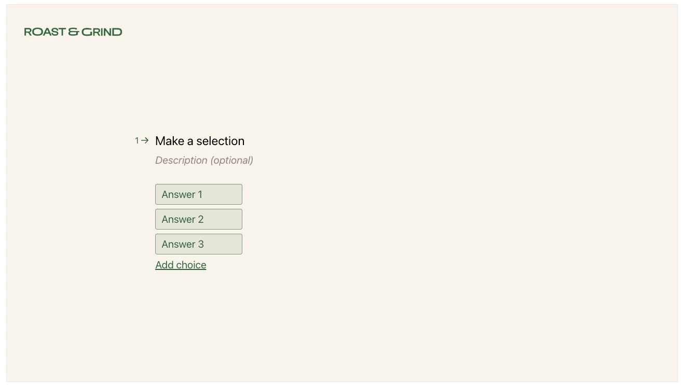
Task: Focus the optional description placeholder text
Action: [204, 160]
